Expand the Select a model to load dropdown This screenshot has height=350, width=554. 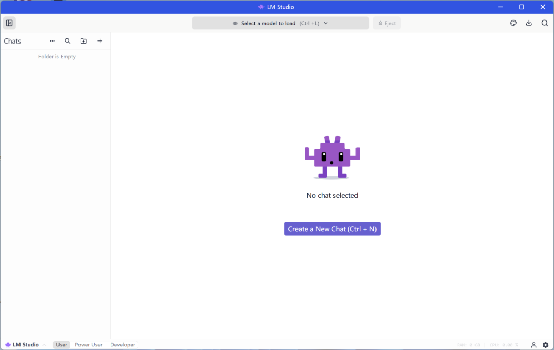tap(281, 23)
